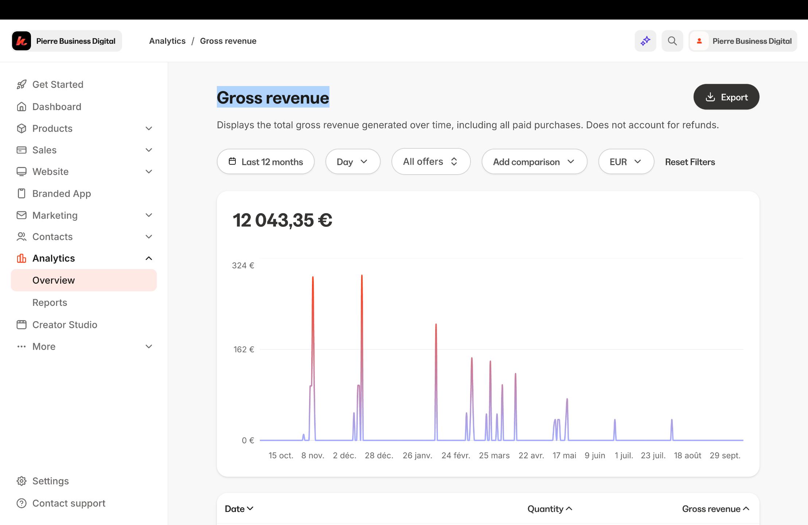Screen dimensions: 808x525
Task: Open the Day granularity dropdown
Action: pyautogui.click(x=352, y=162)
